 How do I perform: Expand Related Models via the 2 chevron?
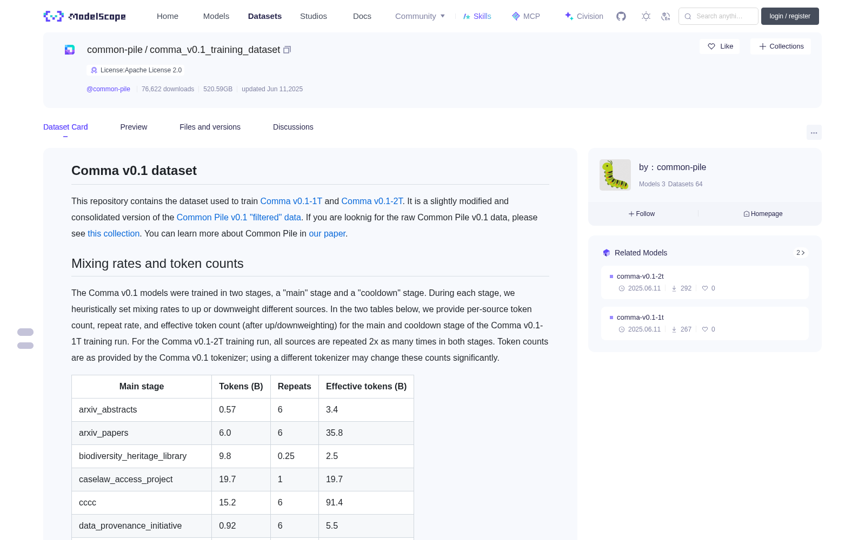click(801, 253)
